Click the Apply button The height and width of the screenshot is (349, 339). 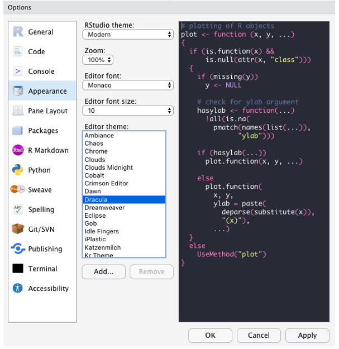(x=307, y=336)
